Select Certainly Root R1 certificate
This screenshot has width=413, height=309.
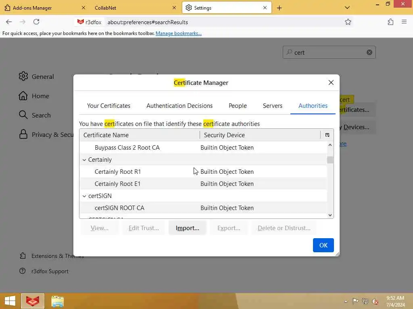point(203,171)
